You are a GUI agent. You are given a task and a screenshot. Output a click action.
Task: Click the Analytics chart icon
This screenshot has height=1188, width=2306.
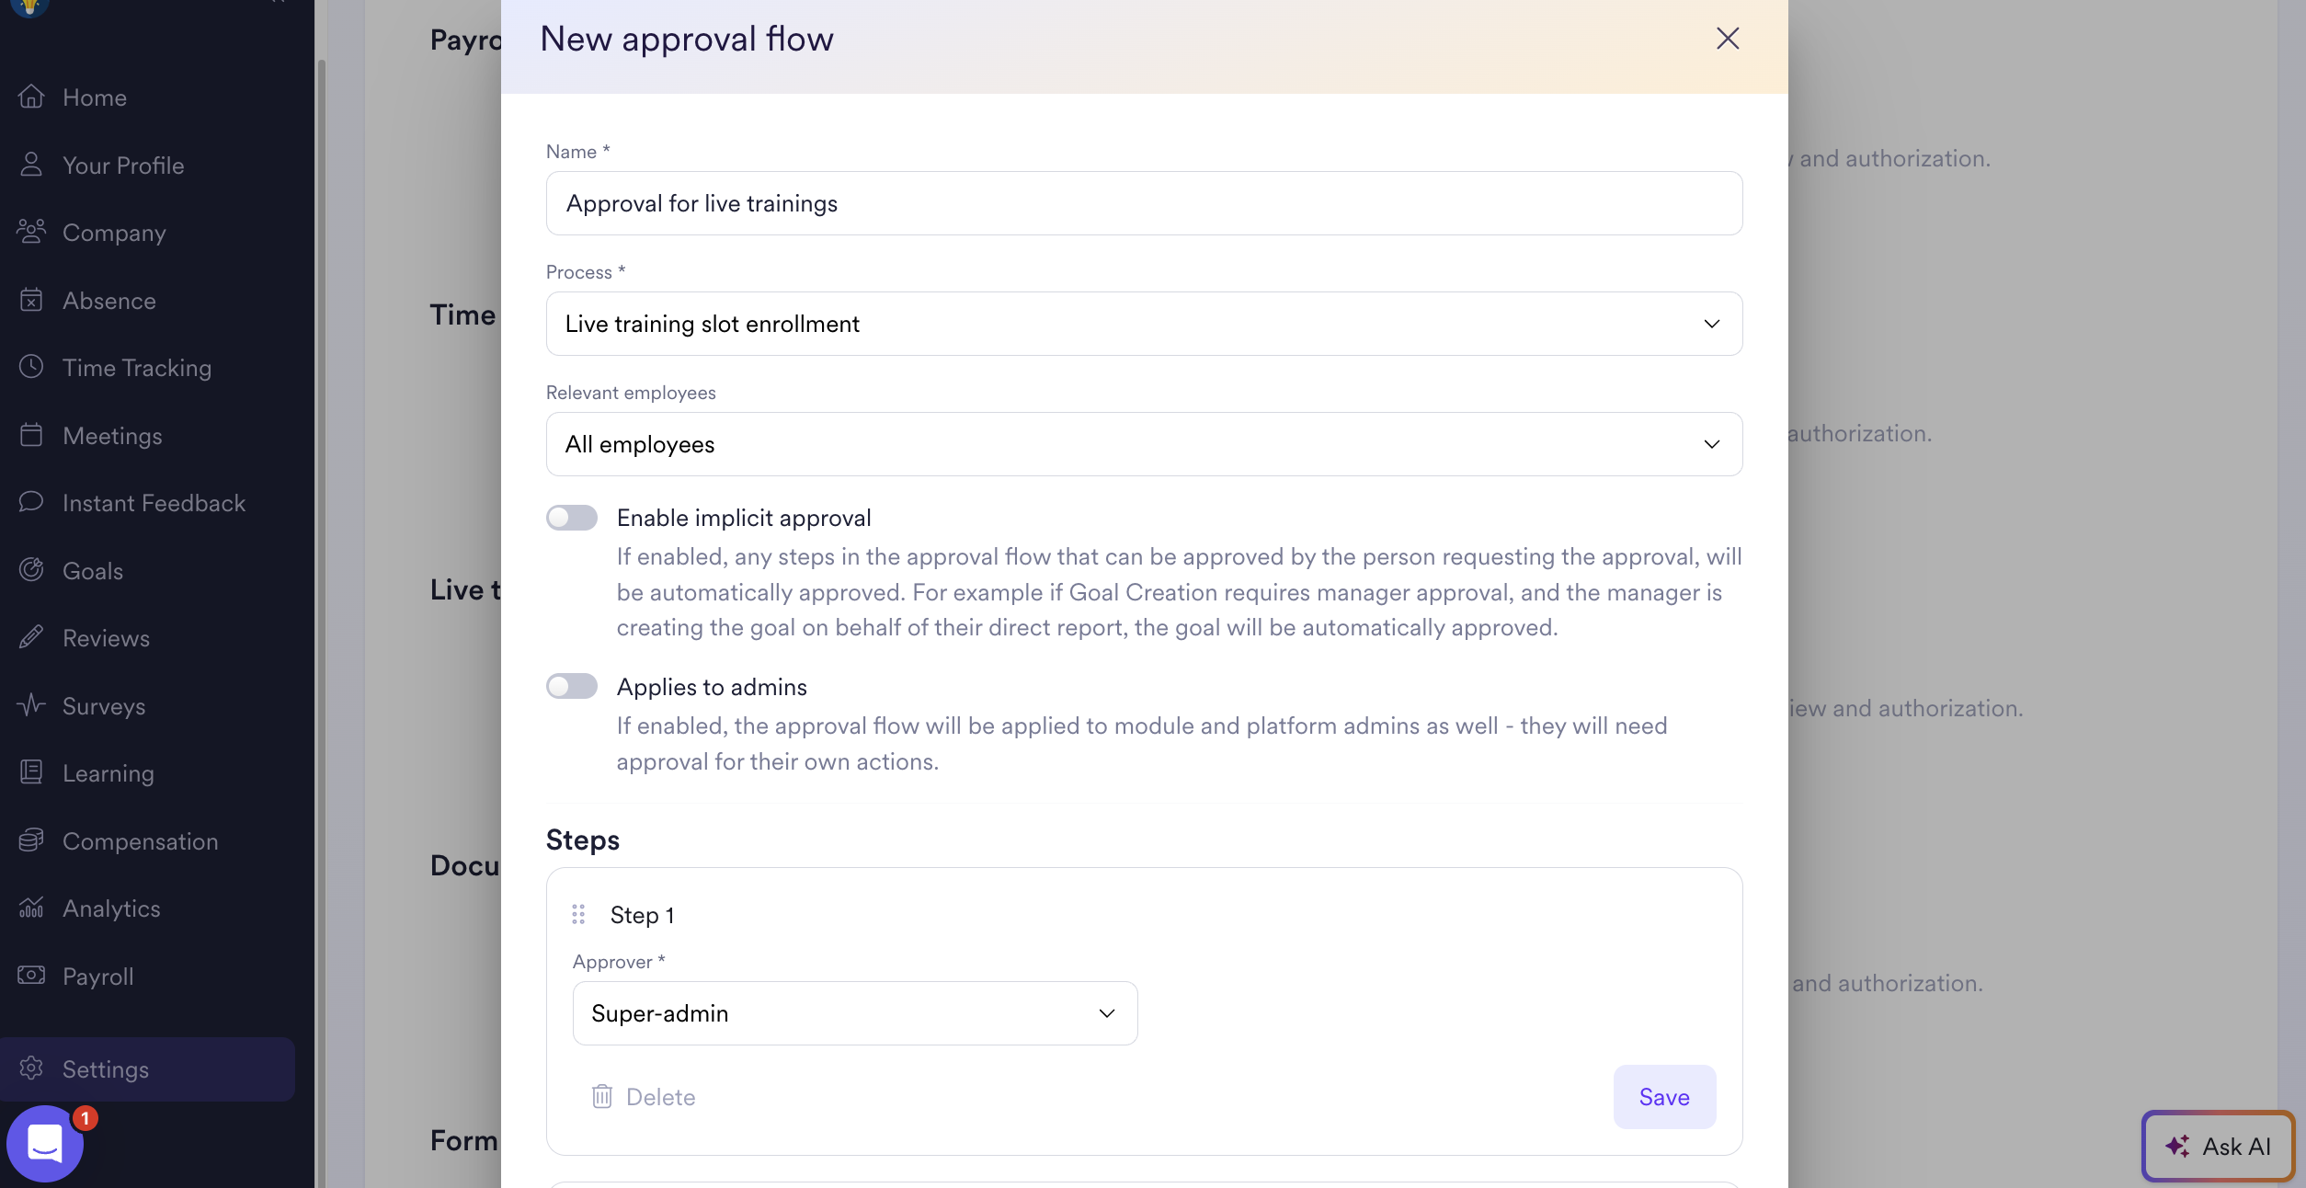pos(31,908)
